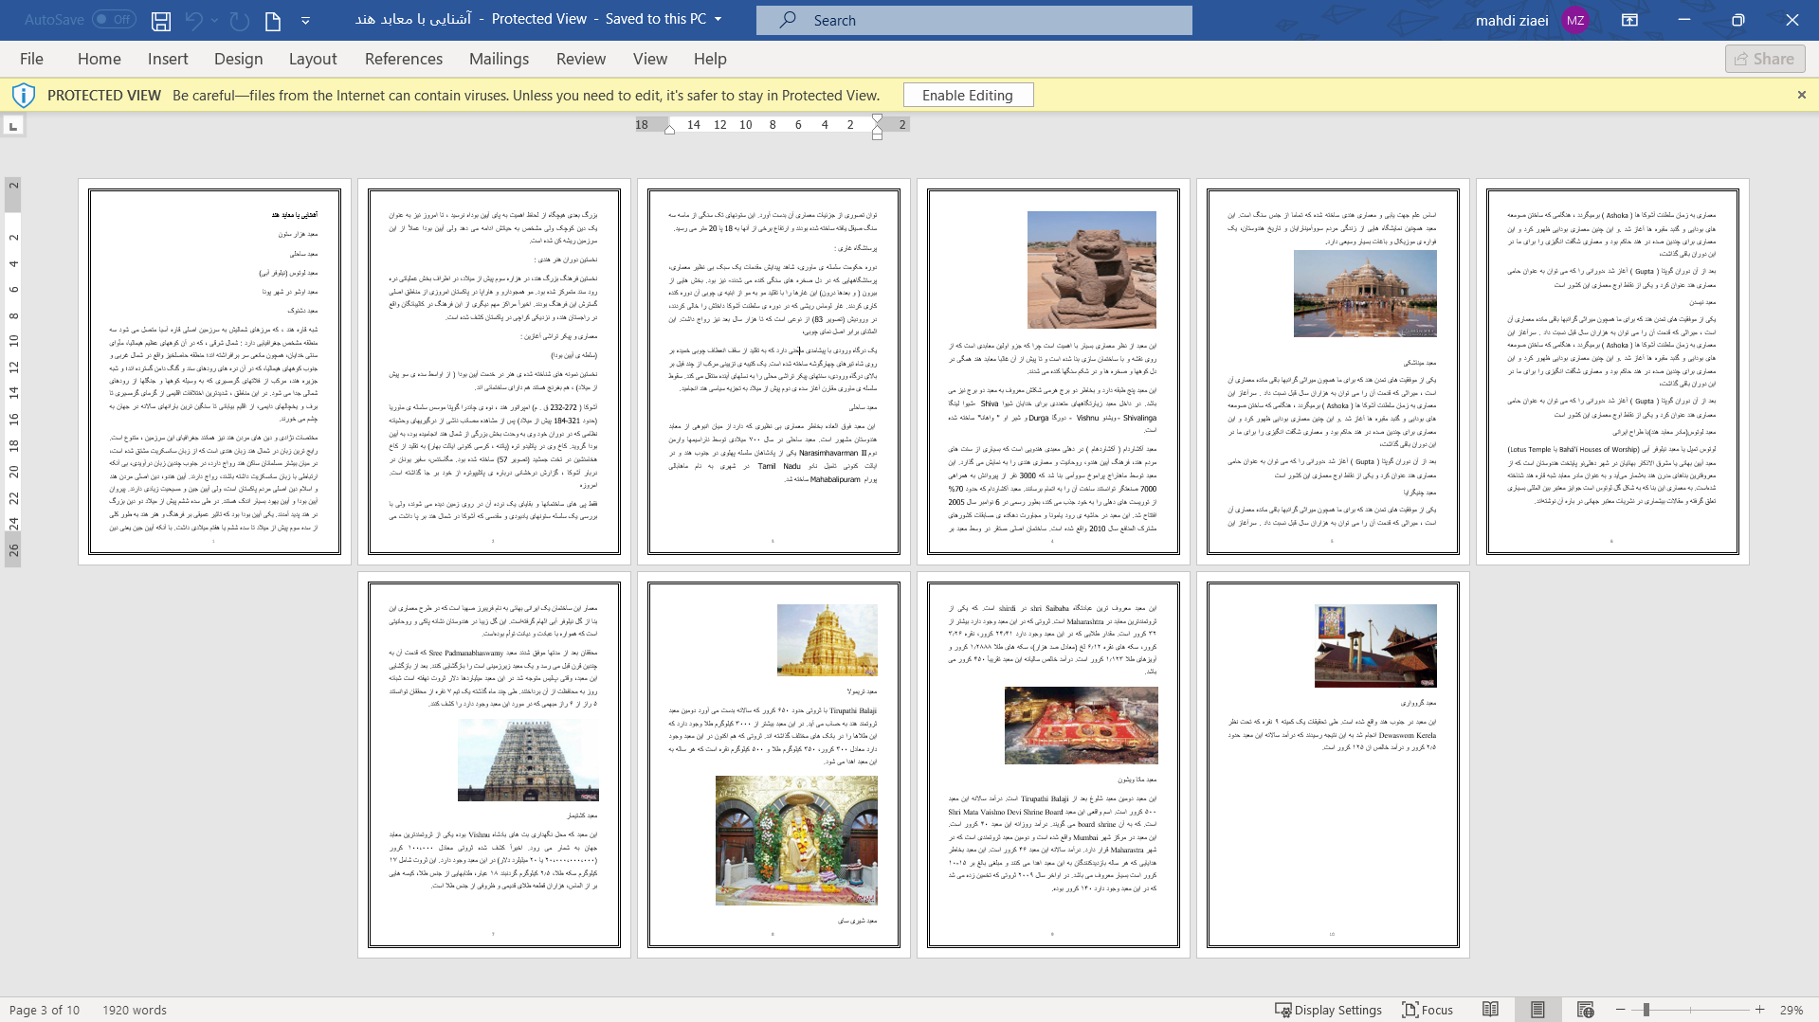Screen dimensions: 1819x1022
Task: Open Customize Quick Access Toolbar dropdown
Action: click(305, 20)
